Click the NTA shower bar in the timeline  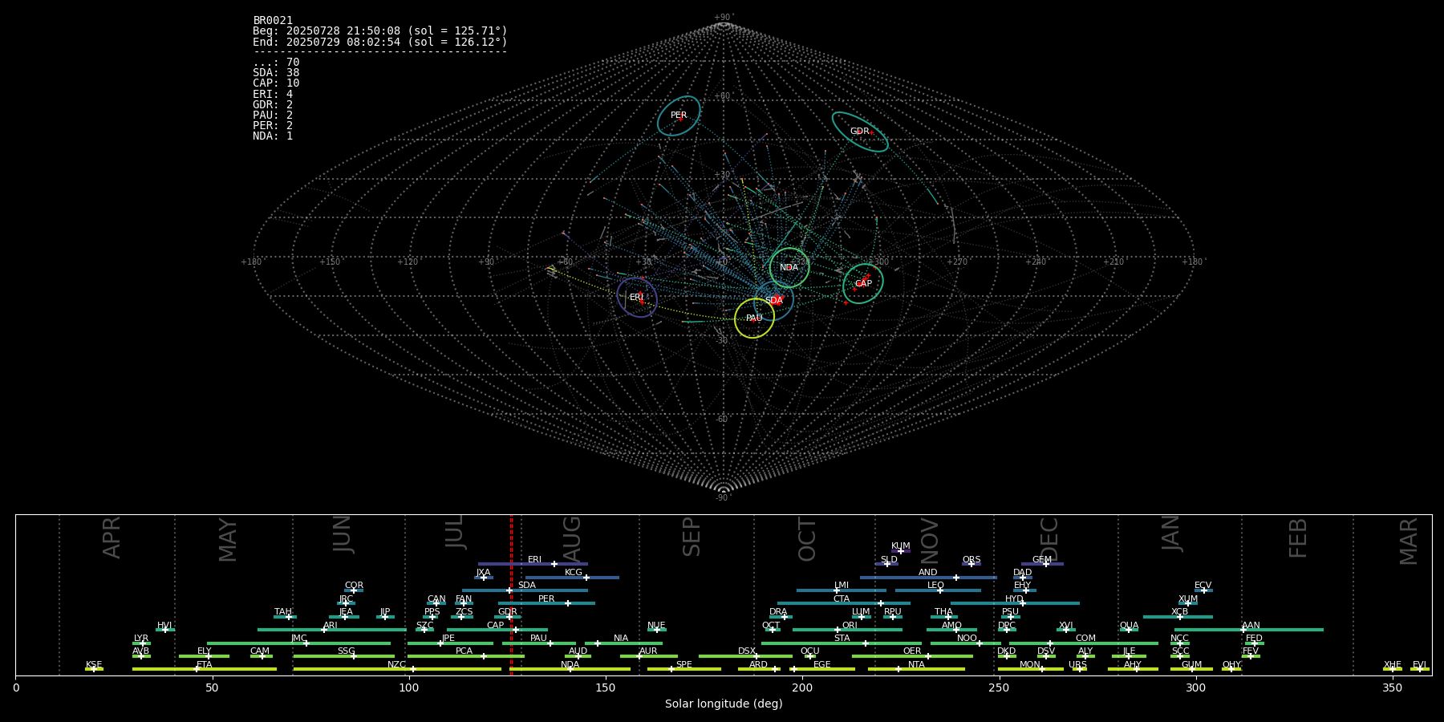(916, 669)
